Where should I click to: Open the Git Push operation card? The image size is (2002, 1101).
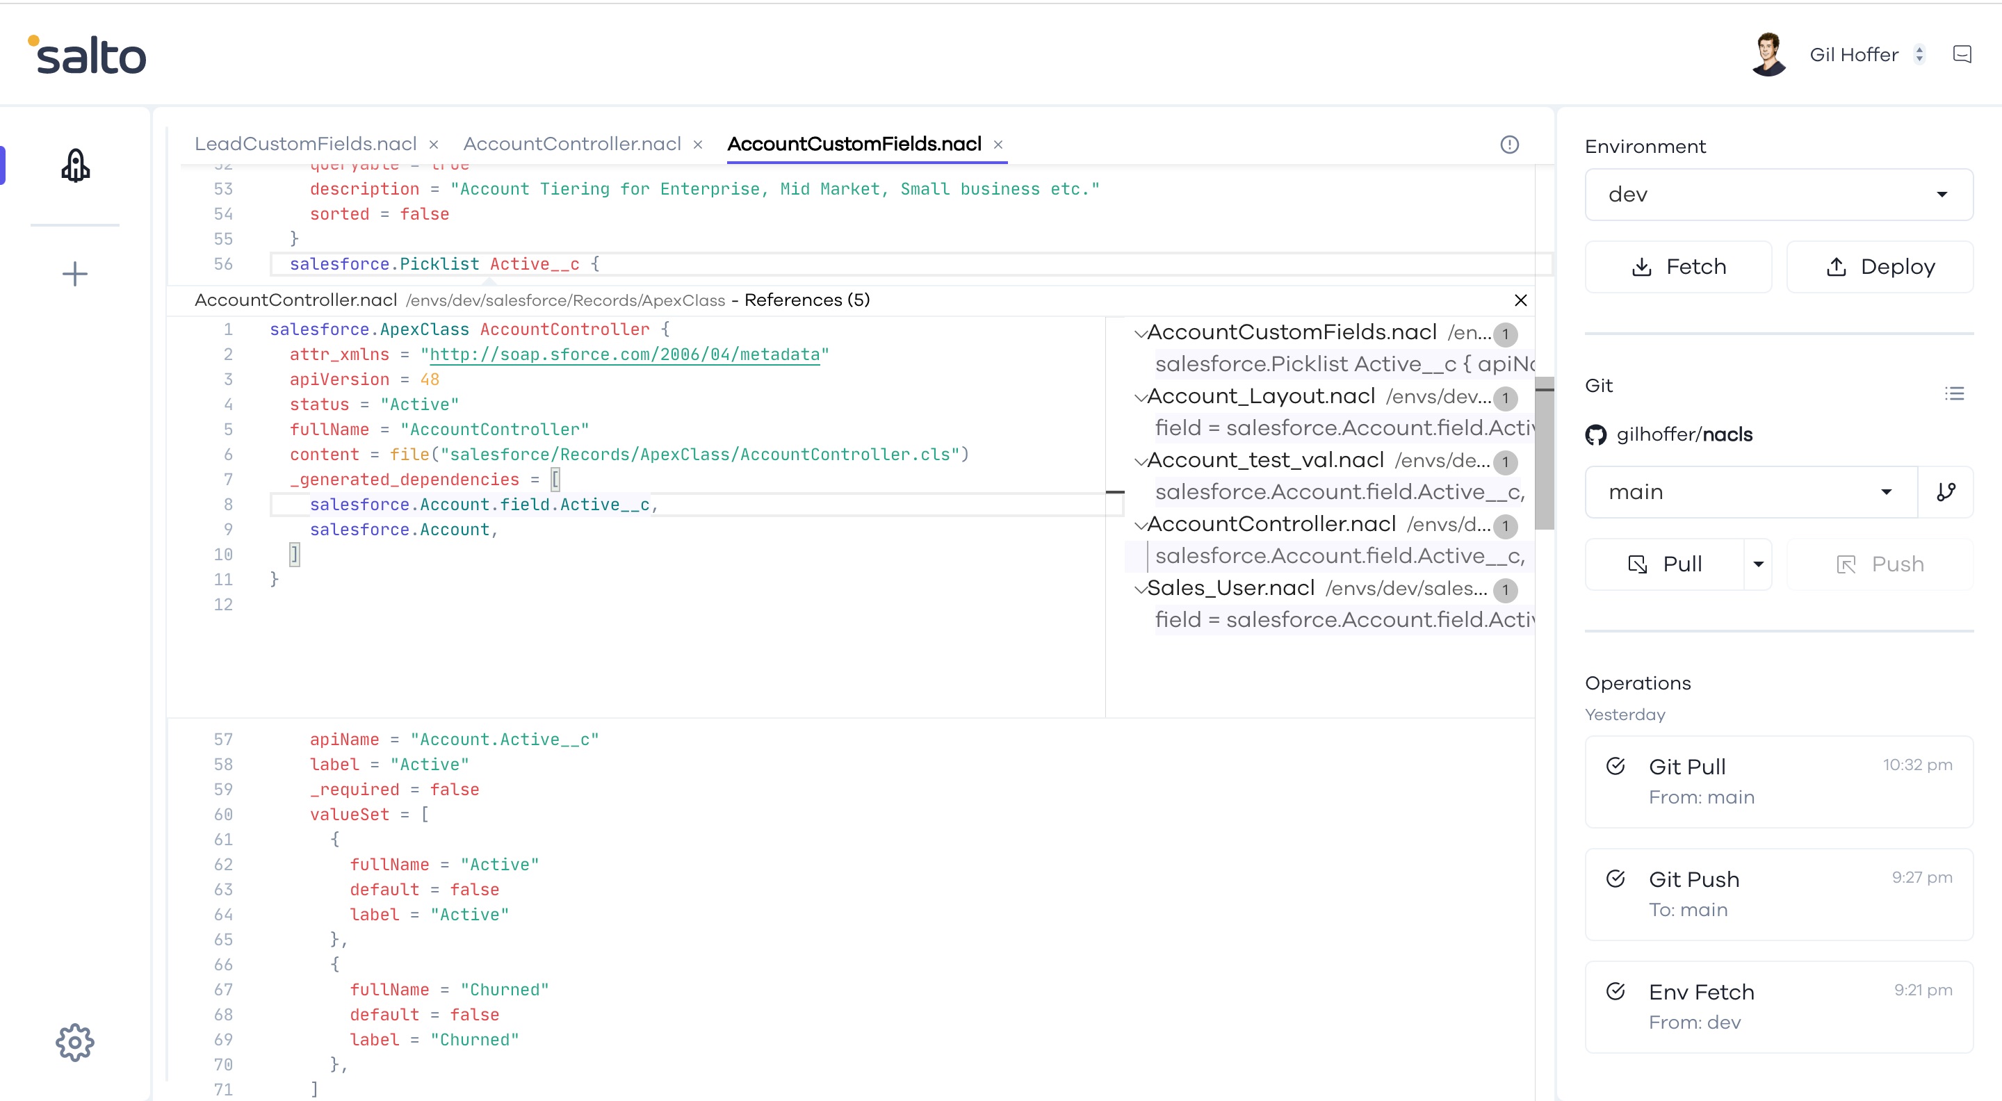1778,895
